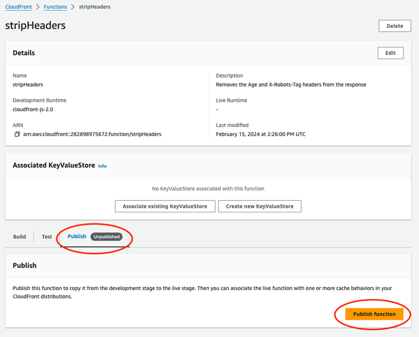Screen dimensions: 419x337
Task: Go to the Functions breadcrumb link
Action: [x=55, y=7]
